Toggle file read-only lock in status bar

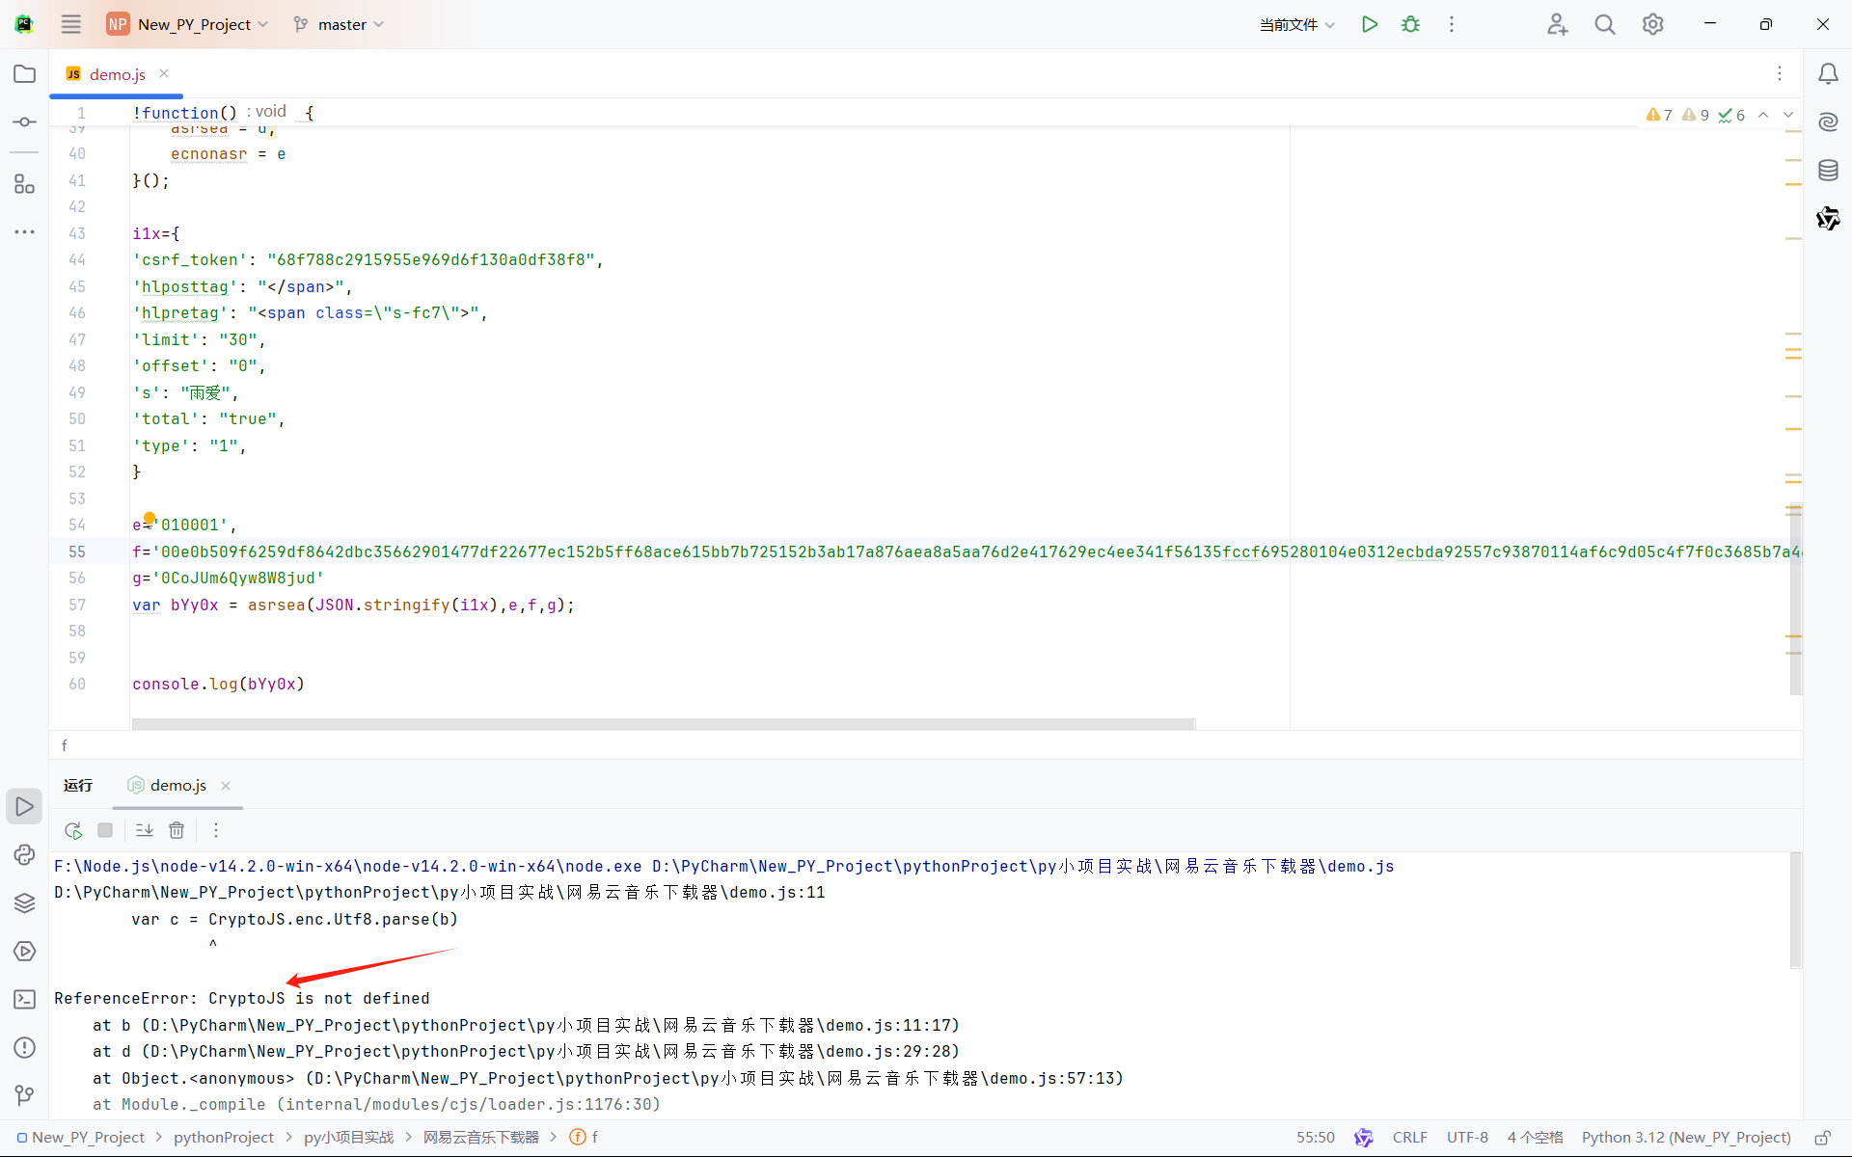point(1822,1138)
